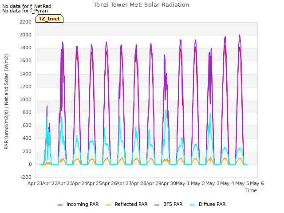Select the Incoming PAR legend label
Viewport: 284px width, 213px height.
point(83,204)
